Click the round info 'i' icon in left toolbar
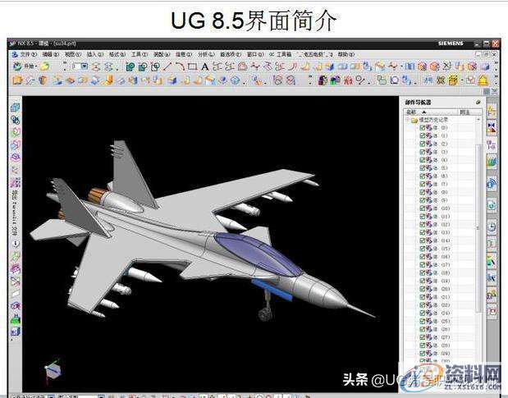The image size is (508, 398). (x=16, y=244)
